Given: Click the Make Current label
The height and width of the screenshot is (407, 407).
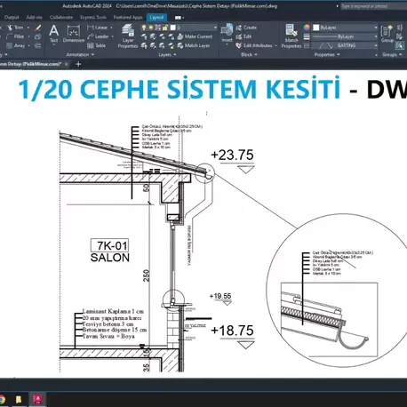Looking at the screenshot, I should point(198,36).
